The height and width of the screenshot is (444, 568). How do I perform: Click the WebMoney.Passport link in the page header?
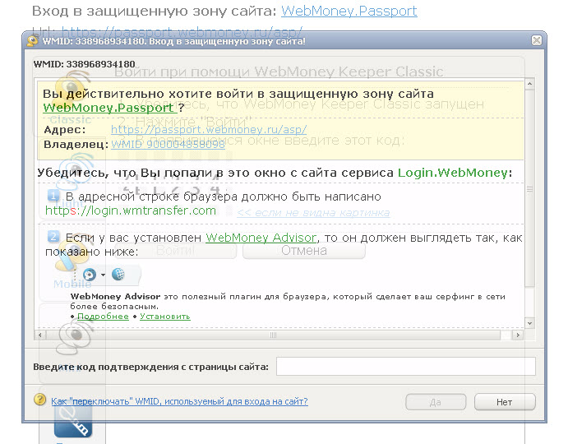click(349, 11)
